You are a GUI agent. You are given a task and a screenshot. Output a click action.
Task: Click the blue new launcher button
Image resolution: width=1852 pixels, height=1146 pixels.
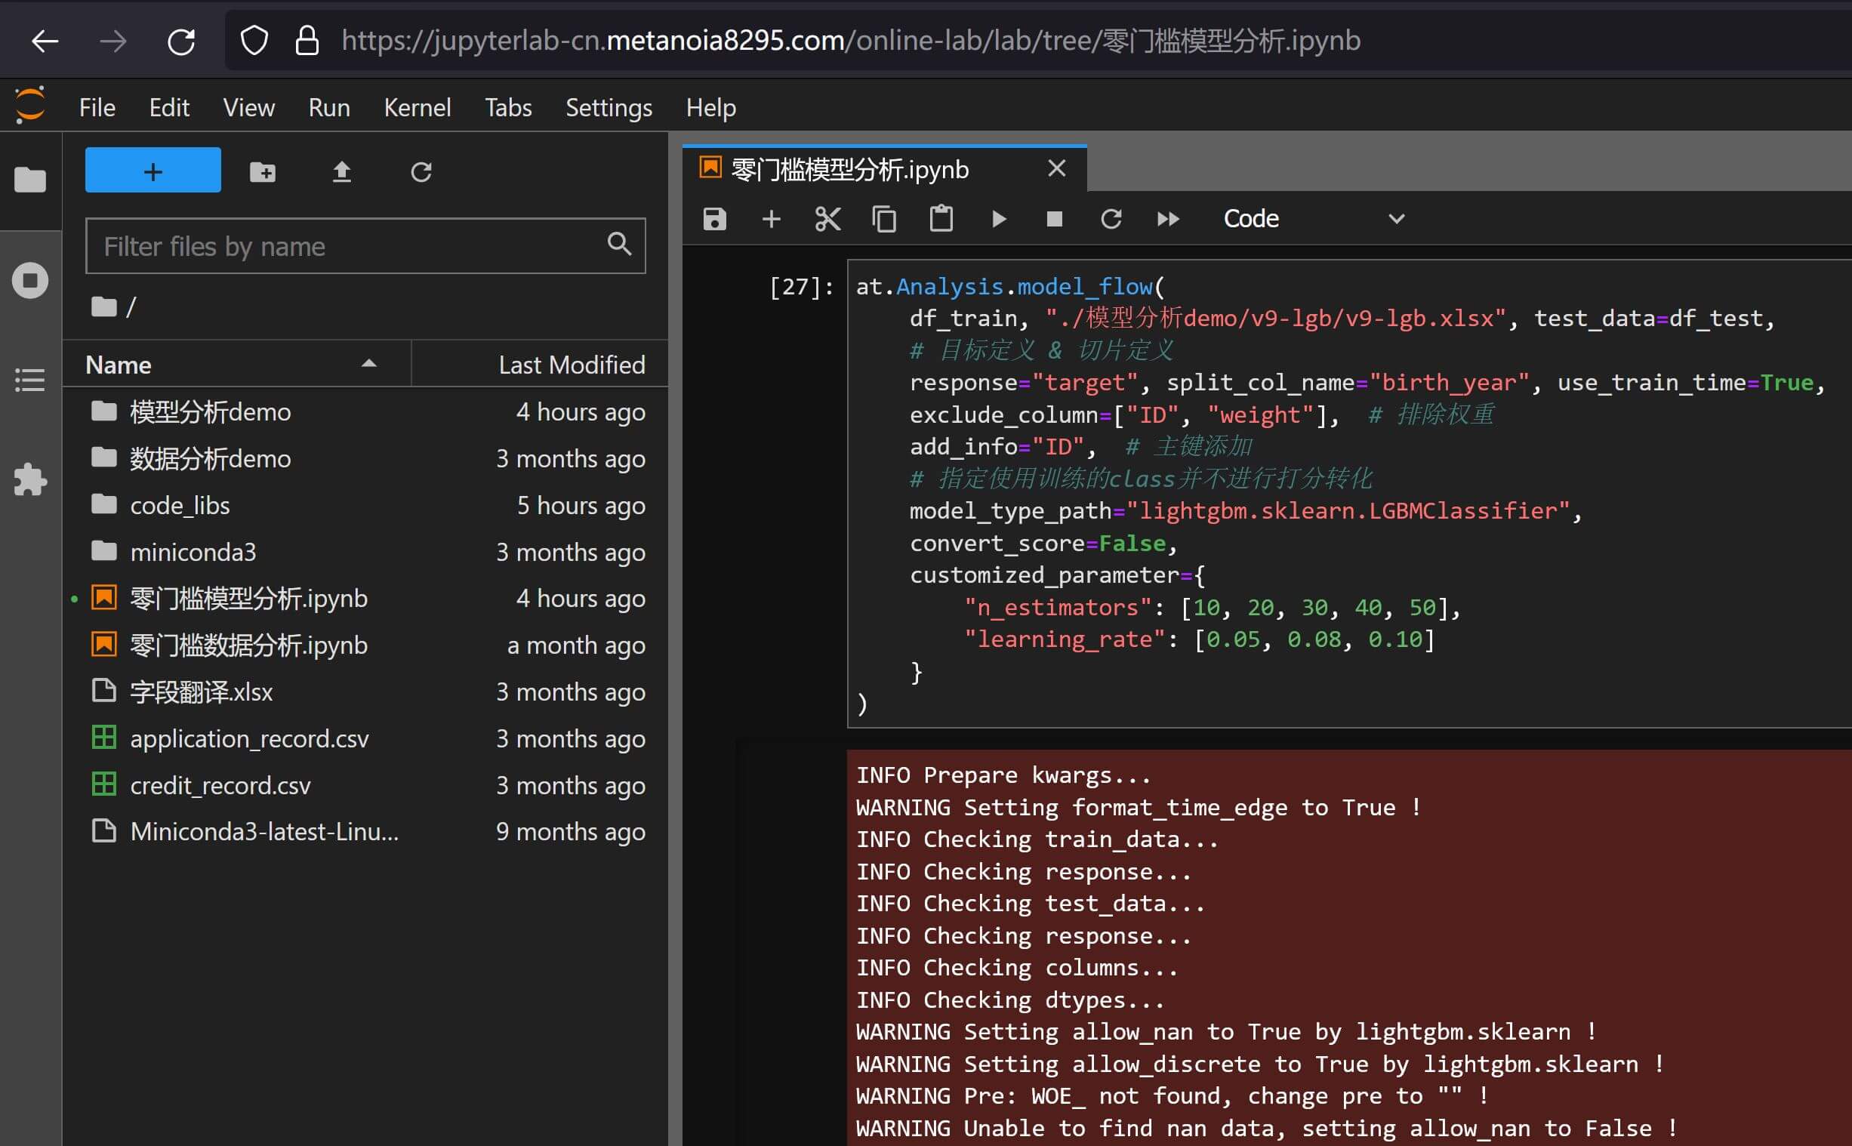click(x=153, y=171)
